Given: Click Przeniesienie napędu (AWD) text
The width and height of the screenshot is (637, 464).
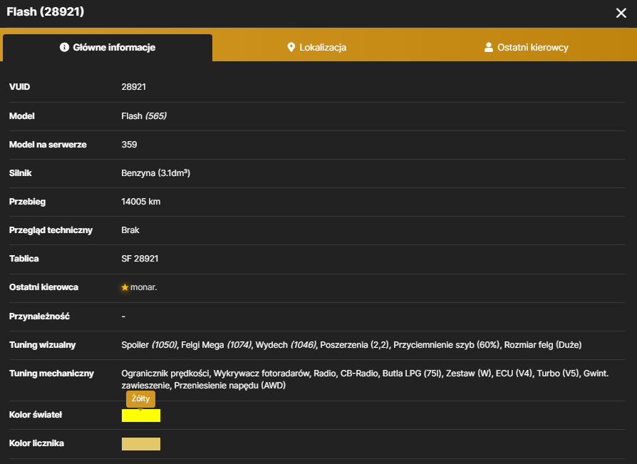Looking at the screenshot, I should pyautogui.click(x=229, y=386).
